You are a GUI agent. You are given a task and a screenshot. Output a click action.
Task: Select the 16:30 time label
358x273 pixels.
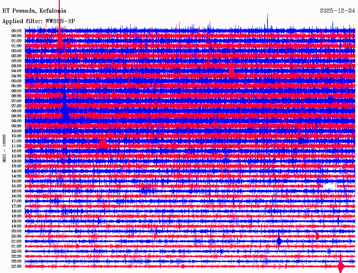16,196
